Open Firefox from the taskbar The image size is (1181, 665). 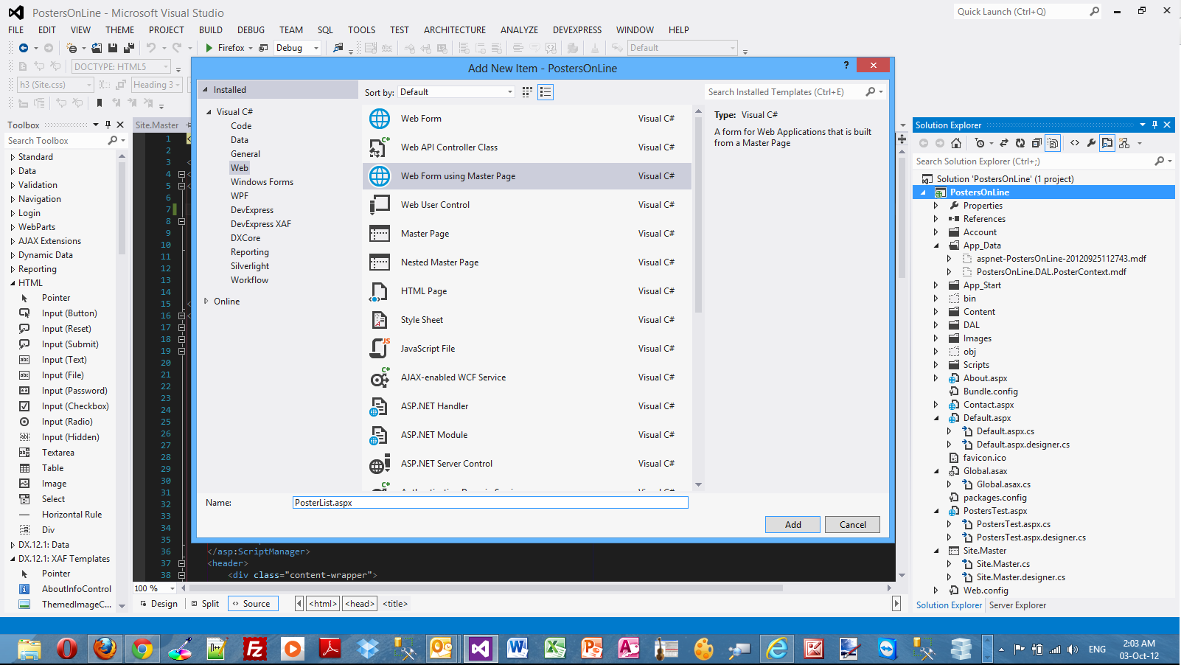click(105, 649)
